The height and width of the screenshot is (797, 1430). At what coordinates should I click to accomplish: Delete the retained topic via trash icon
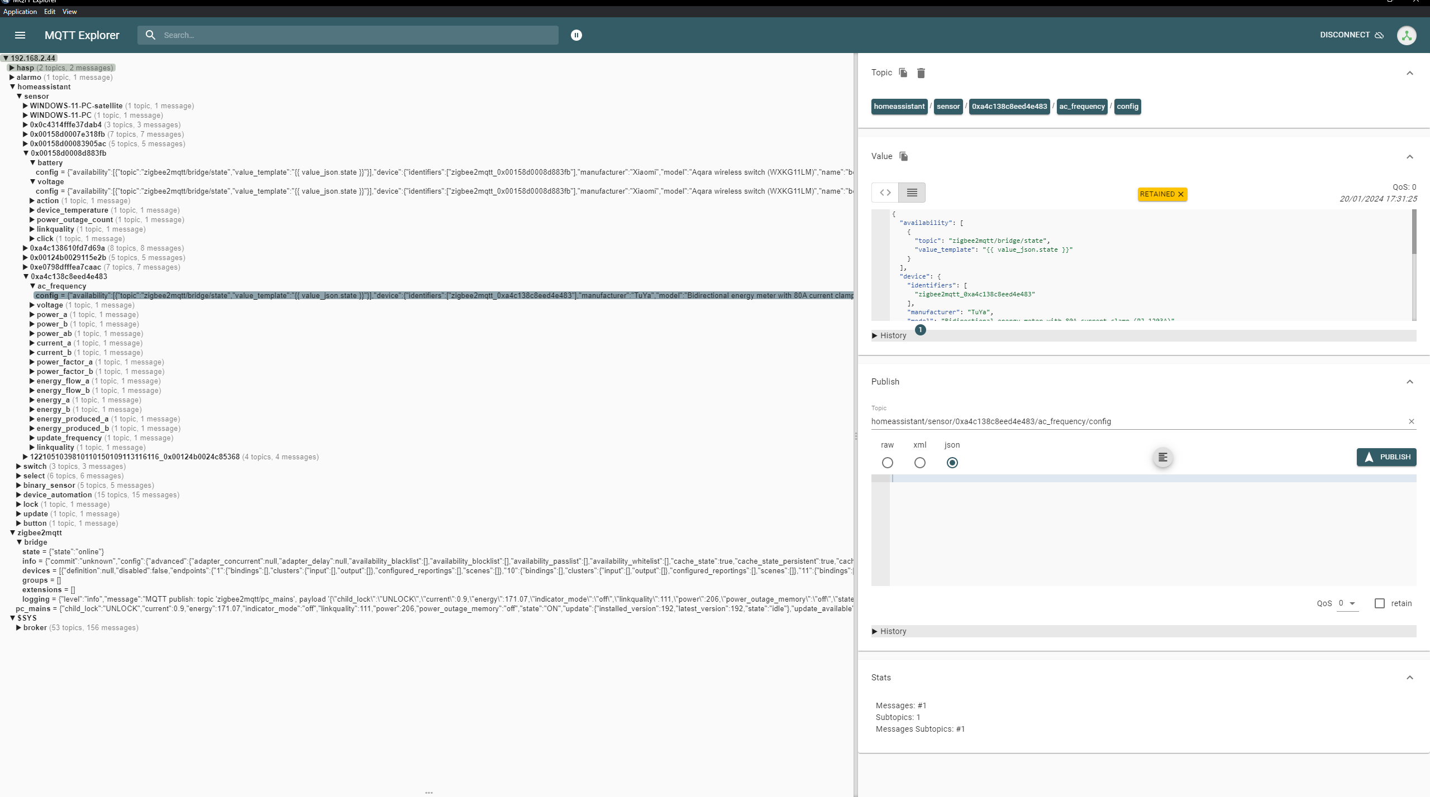(x=921, y=73)
